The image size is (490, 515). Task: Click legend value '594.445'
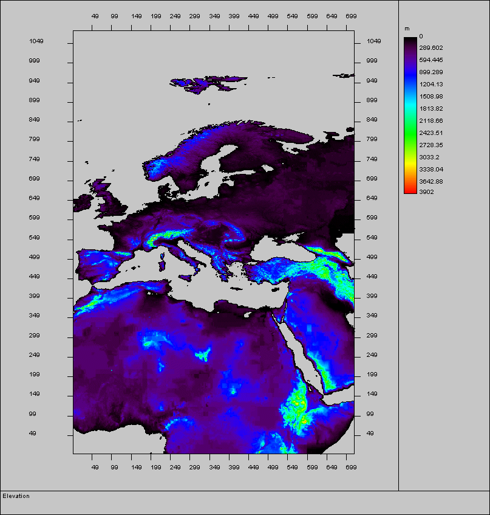pos(431,60)
